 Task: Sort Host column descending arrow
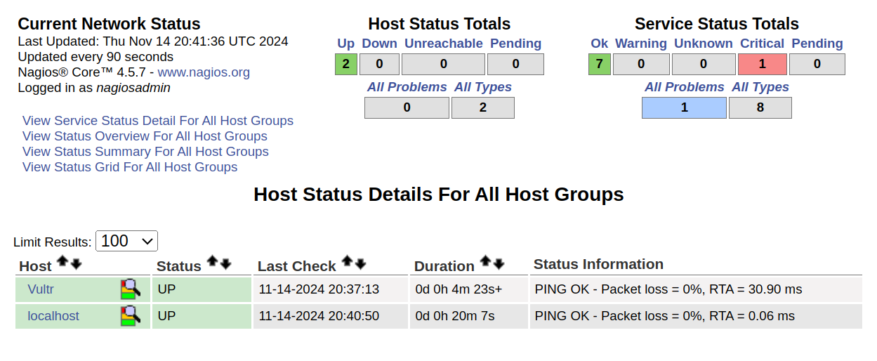click(x=77, y=263)
